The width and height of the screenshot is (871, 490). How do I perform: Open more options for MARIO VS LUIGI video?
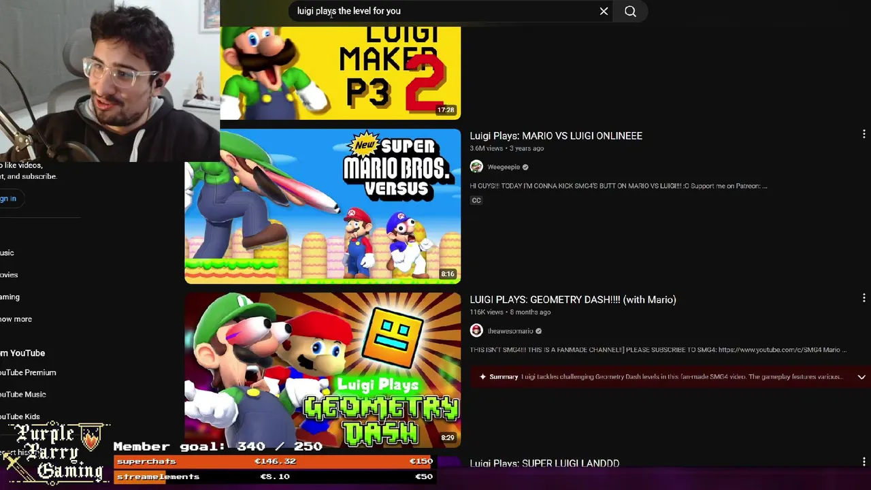point(864,134)
